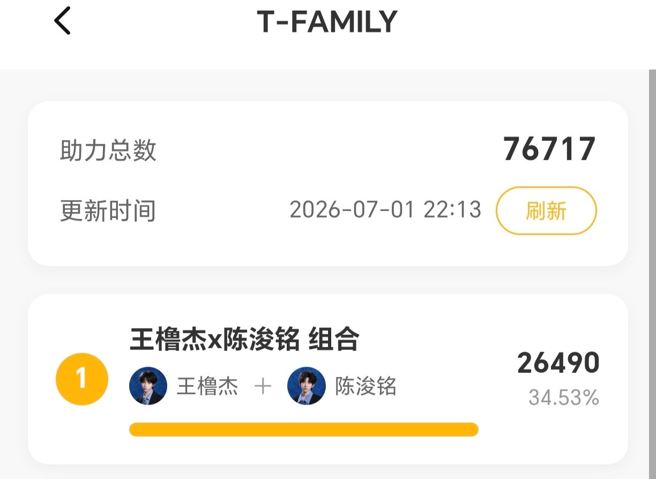Open 王橹杰 avatar thumbnail
This screenshot has height=479, width=656.
(148, 386)
